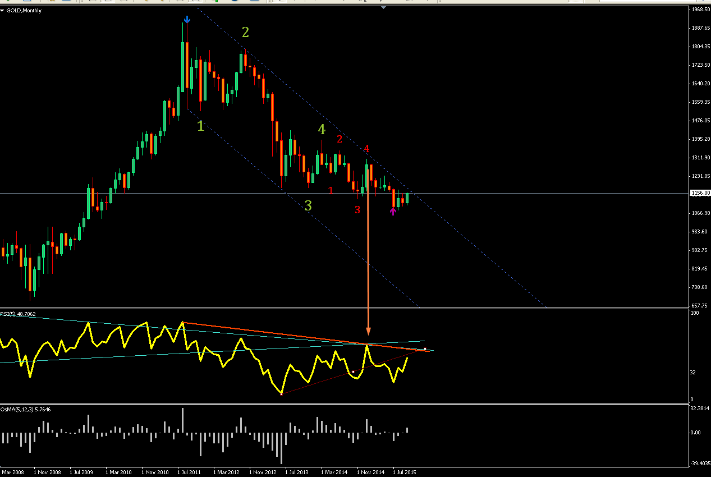Screen dimensions: 711x477
Task: Select the green wave label 2
Action: click(245, 33)
